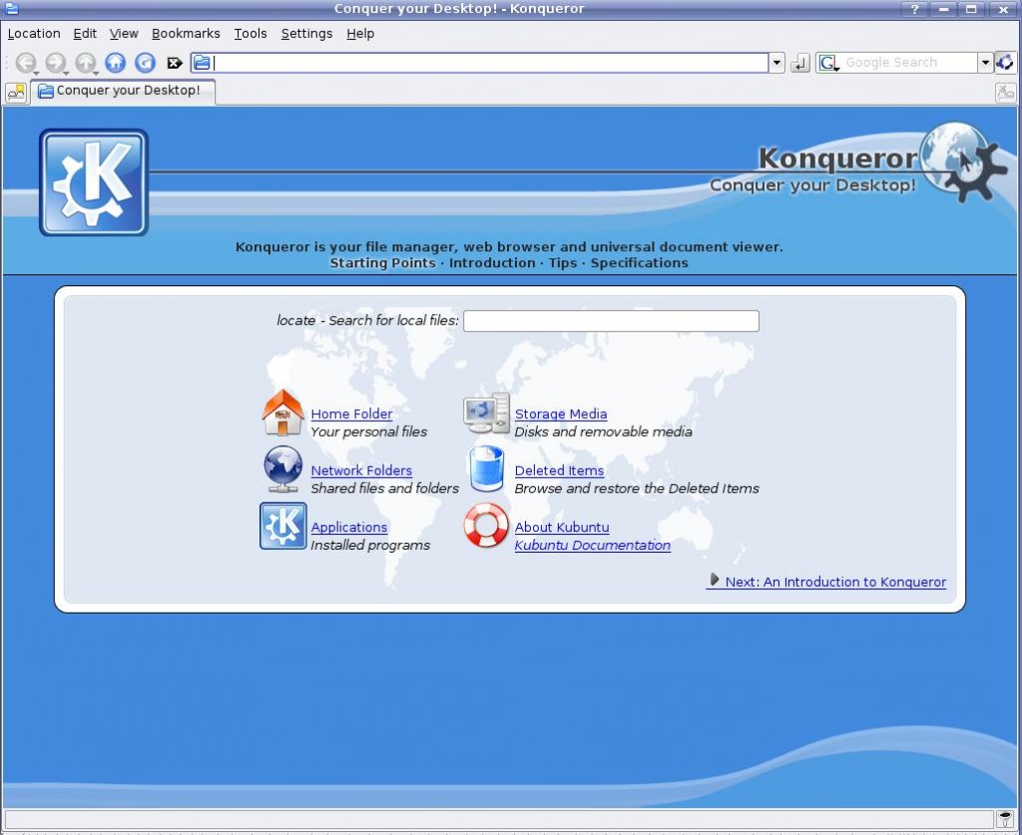Open the Bookmarks menu

(x=186, y=34)
